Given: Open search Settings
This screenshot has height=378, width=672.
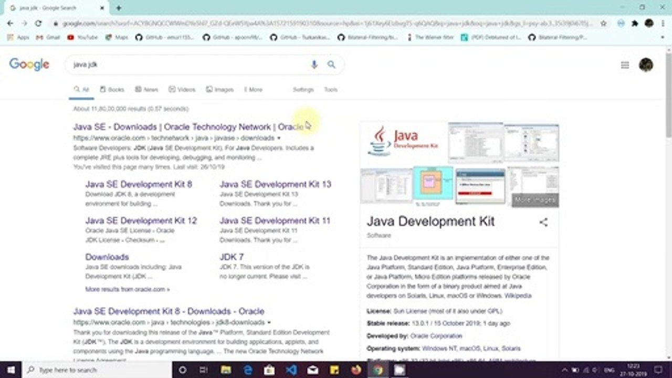Looking at the screenshot, I should click(x=303, y=90).
